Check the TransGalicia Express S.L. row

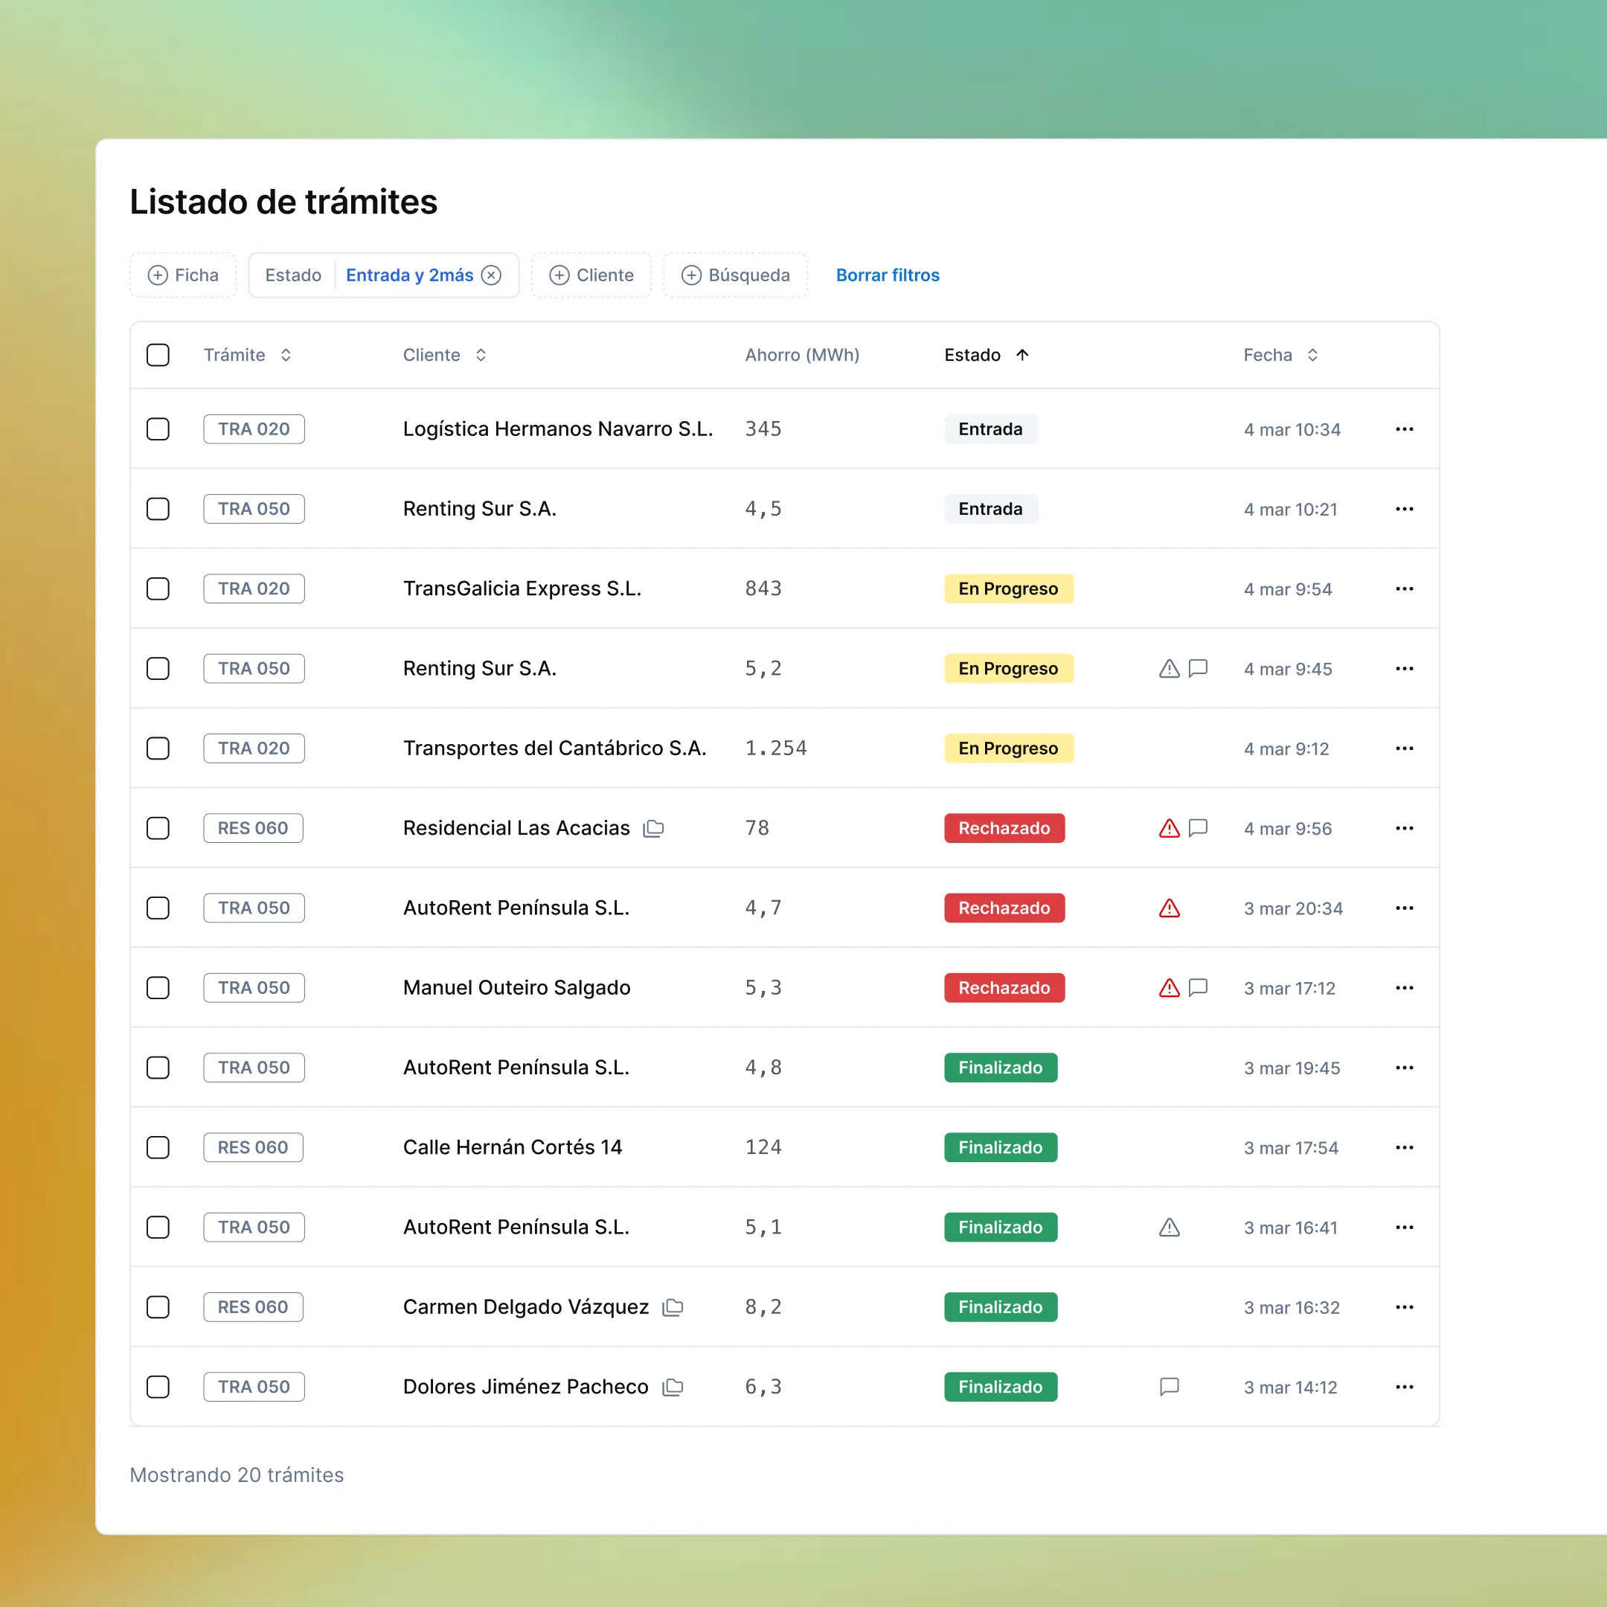[158, 588]
